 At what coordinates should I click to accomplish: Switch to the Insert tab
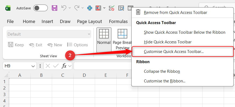click(47, 21)
